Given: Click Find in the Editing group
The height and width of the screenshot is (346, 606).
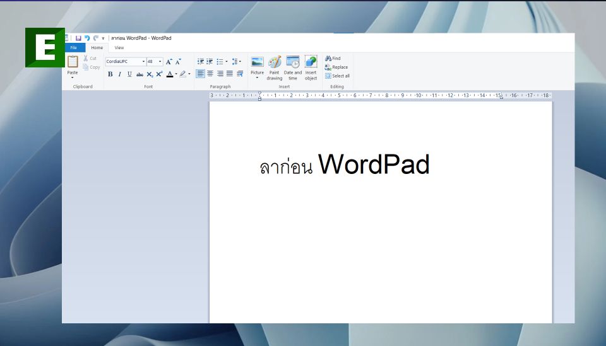Looking at the screenshot, I should pyautogui.click(x=333, y=58).
